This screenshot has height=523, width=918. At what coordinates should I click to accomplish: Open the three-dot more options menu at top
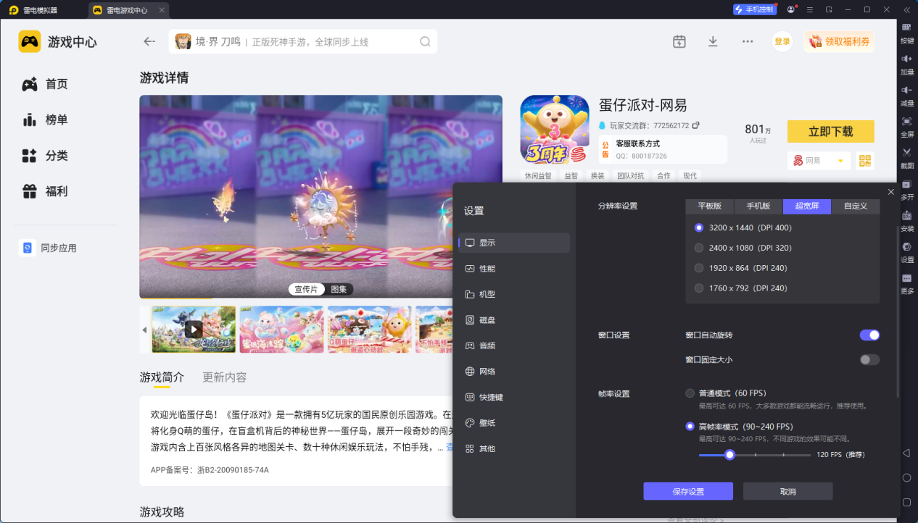[747, 41]
